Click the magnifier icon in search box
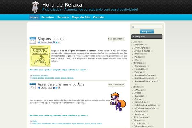 pos(133,27)
